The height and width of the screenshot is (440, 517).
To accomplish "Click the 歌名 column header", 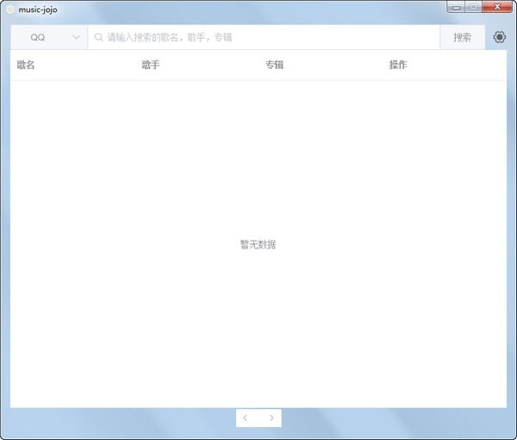I will pyautogui.click(x=26, y=65).
